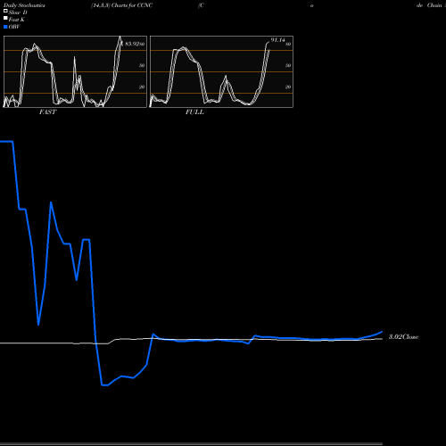Click the 50 axis label in FAST chart
The height and width of the screenshot is (446, 446).
click(142, 65)
